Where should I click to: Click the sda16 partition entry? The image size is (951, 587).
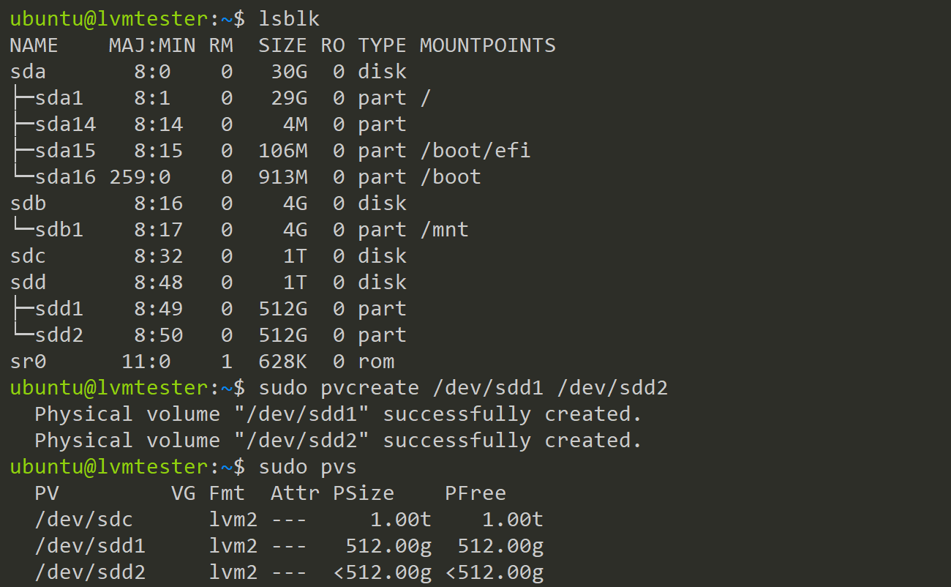tap(65, 177)
